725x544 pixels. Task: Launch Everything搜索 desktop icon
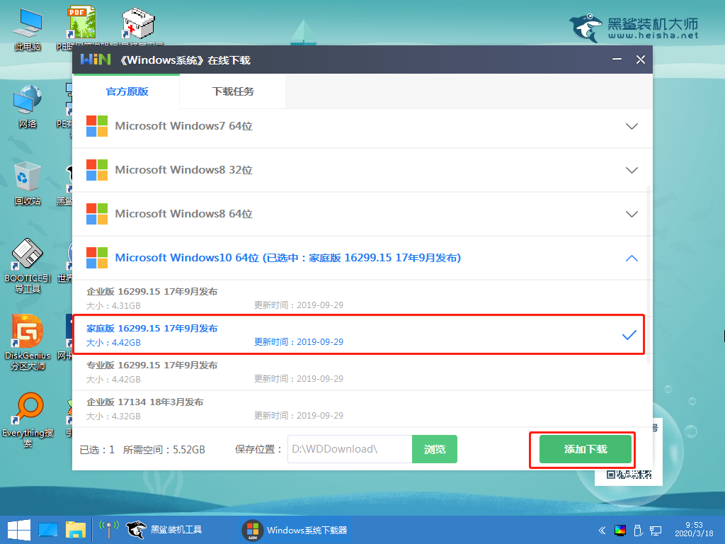pos(28,420)
